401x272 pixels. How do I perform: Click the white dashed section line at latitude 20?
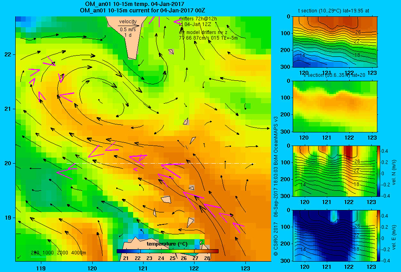(x=161, y=163)
